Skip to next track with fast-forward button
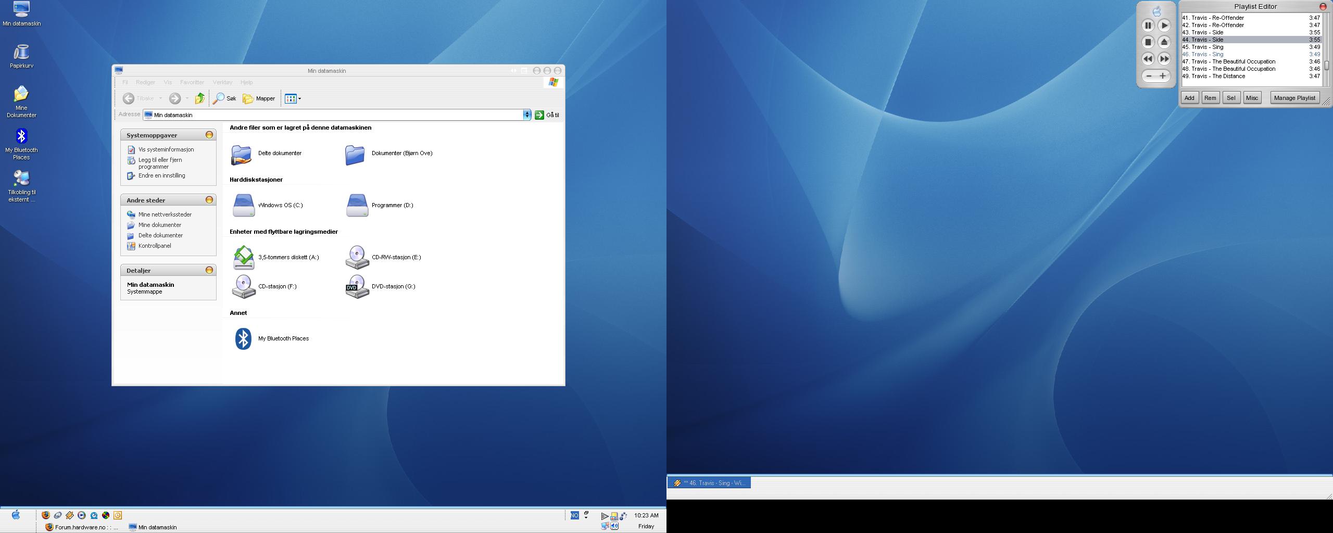Viewport: 1333px width, 533px height. click(x=1164, y=59)
